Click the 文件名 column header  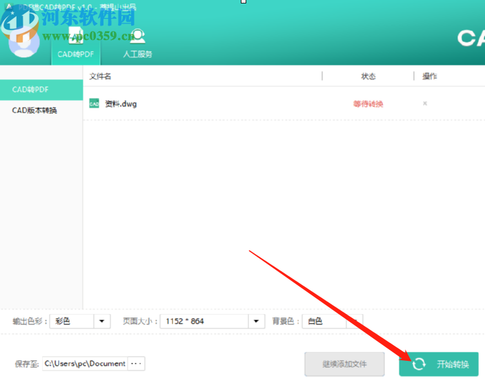[100, 77]
